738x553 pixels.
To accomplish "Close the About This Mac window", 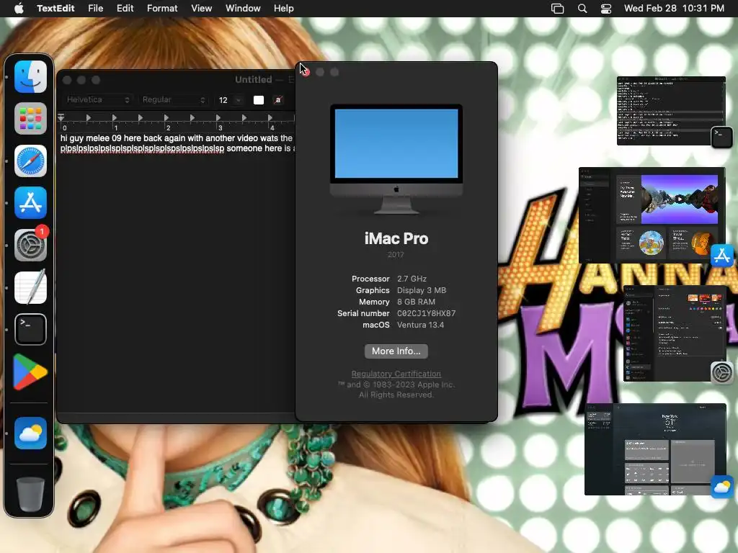I will click(x=305, y=72).
